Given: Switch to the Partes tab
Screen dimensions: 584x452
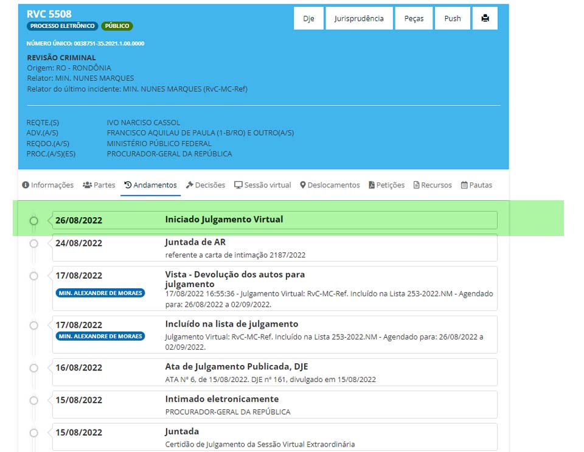Looking at the screenshot, I should coord(99,185).
